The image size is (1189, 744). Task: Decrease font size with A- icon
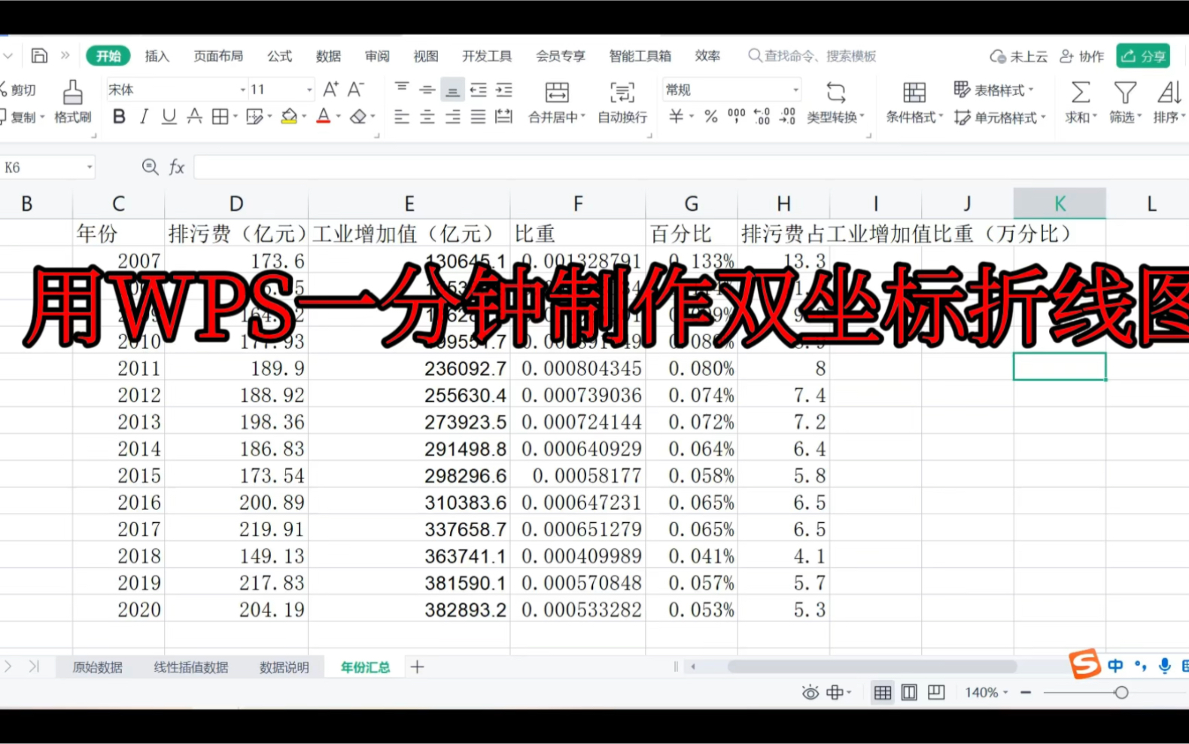(x=356, y=90)
